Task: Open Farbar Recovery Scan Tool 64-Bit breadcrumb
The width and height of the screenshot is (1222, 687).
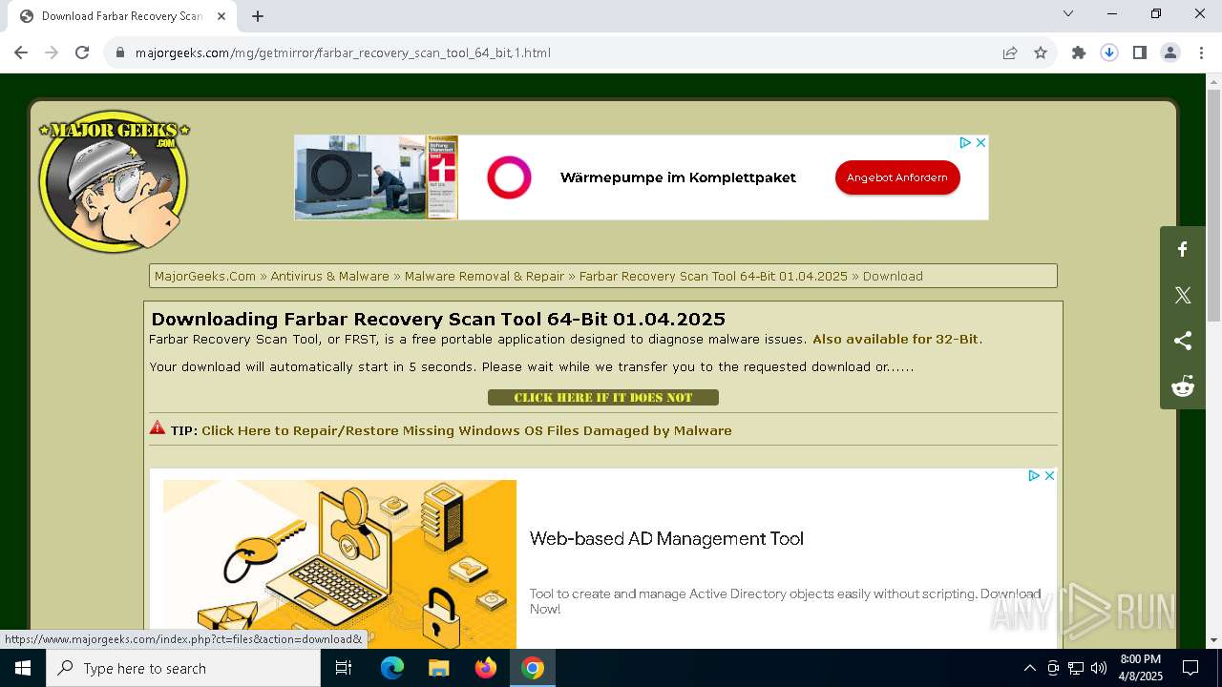Action: pos(713,276)
